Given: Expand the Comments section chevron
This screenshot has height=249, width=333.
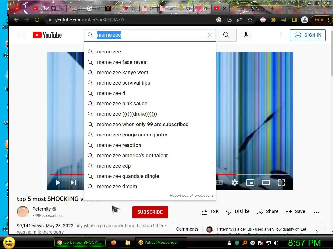Looking at the screenshot, I should tap(317, 232).
